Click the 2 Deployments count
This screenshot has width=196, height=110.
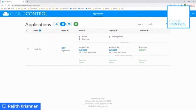[x=116, y=37]
